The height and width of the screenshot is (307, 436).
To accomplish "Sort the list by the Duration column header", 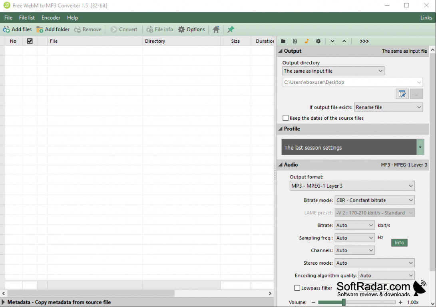I will click(263, 41).
